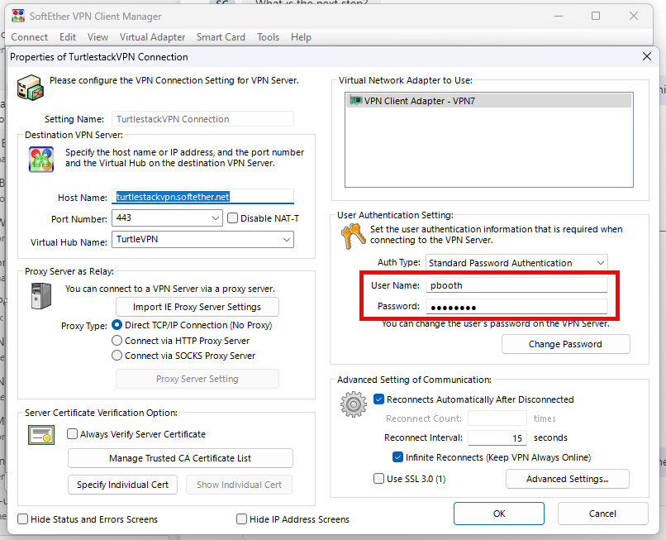This screenshot has width=666, height=540.
Task: Click the Reconnect Interval field
Action: [x=497, y=438]
